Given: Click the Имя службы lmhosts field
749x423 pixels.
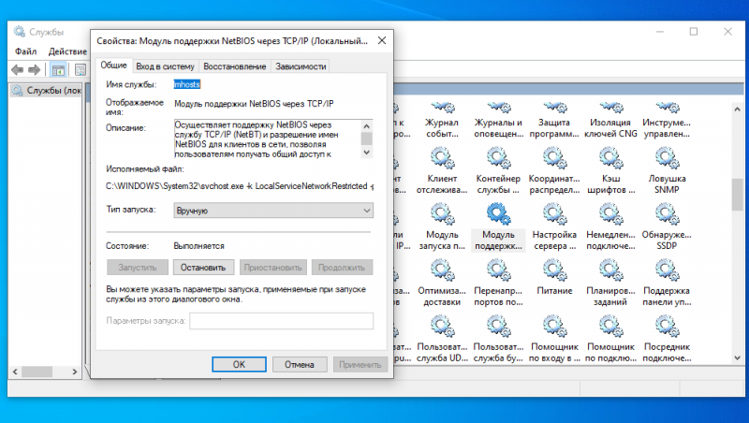Looking at the screenshot, I should tap(186, 84).
